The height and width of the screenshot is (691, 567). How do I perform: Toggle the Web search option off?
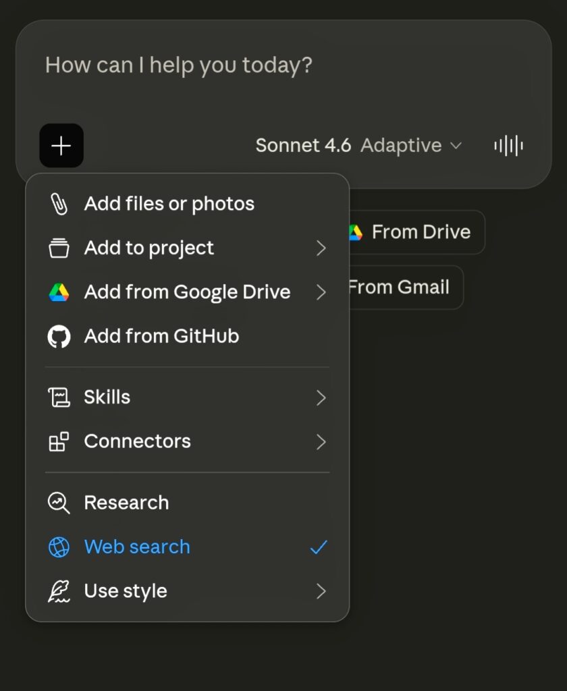tap(137, 547)
